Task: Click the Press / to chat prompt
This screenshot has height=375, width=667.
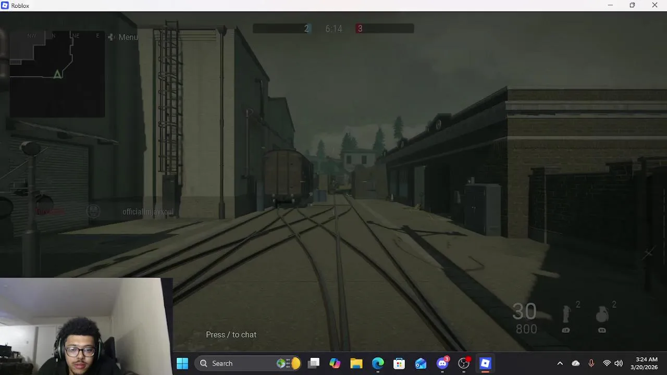Action: [x=231, y=334]
